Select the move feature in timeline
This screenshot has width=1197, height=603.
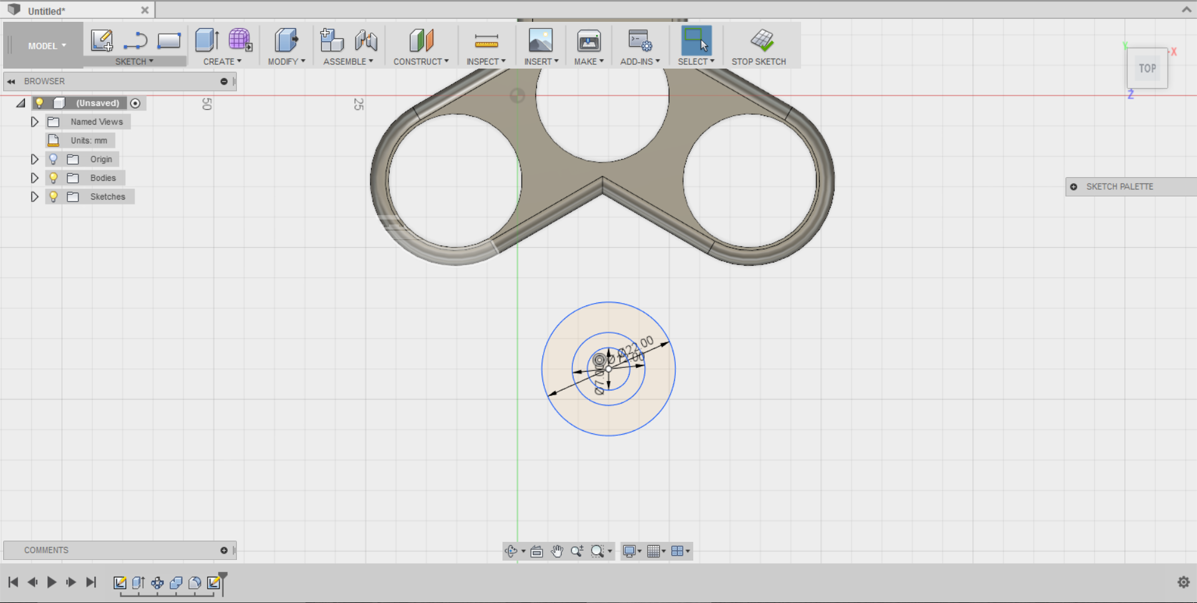[x=157, y=582]
